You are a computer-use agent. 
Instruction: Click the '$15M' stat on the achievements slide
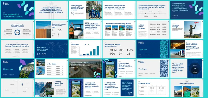point(113,50)
